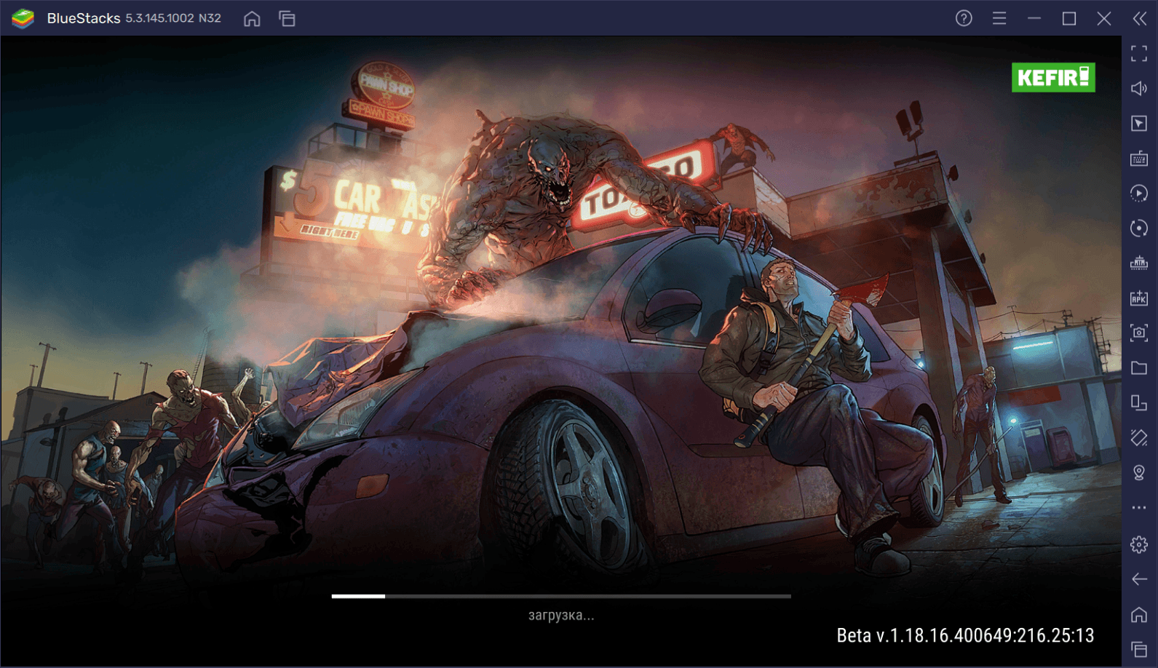Click the shake device icon
The height and width of the screenshot is (668, 1158).
(x=1139, y=437)
